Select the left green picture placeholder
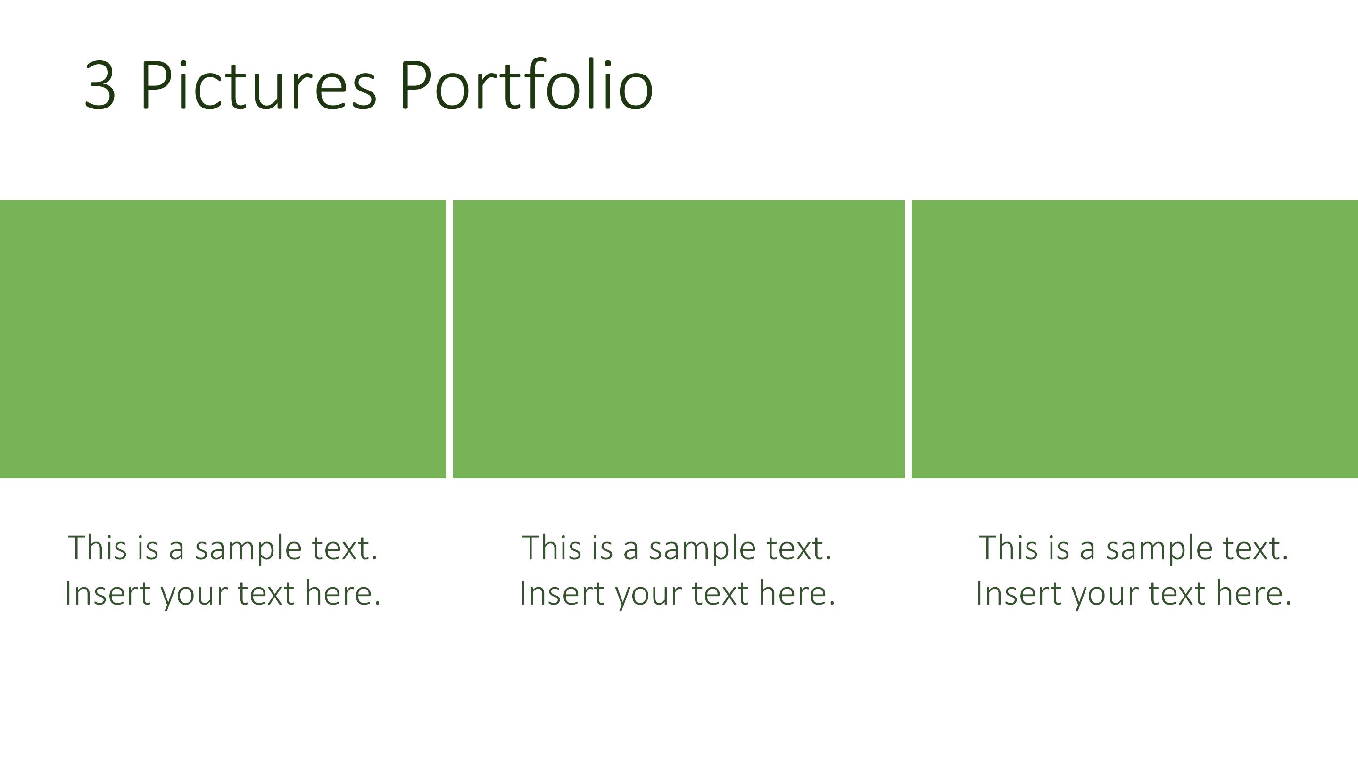Screen dimensions: 1358x764 [223, 339]
